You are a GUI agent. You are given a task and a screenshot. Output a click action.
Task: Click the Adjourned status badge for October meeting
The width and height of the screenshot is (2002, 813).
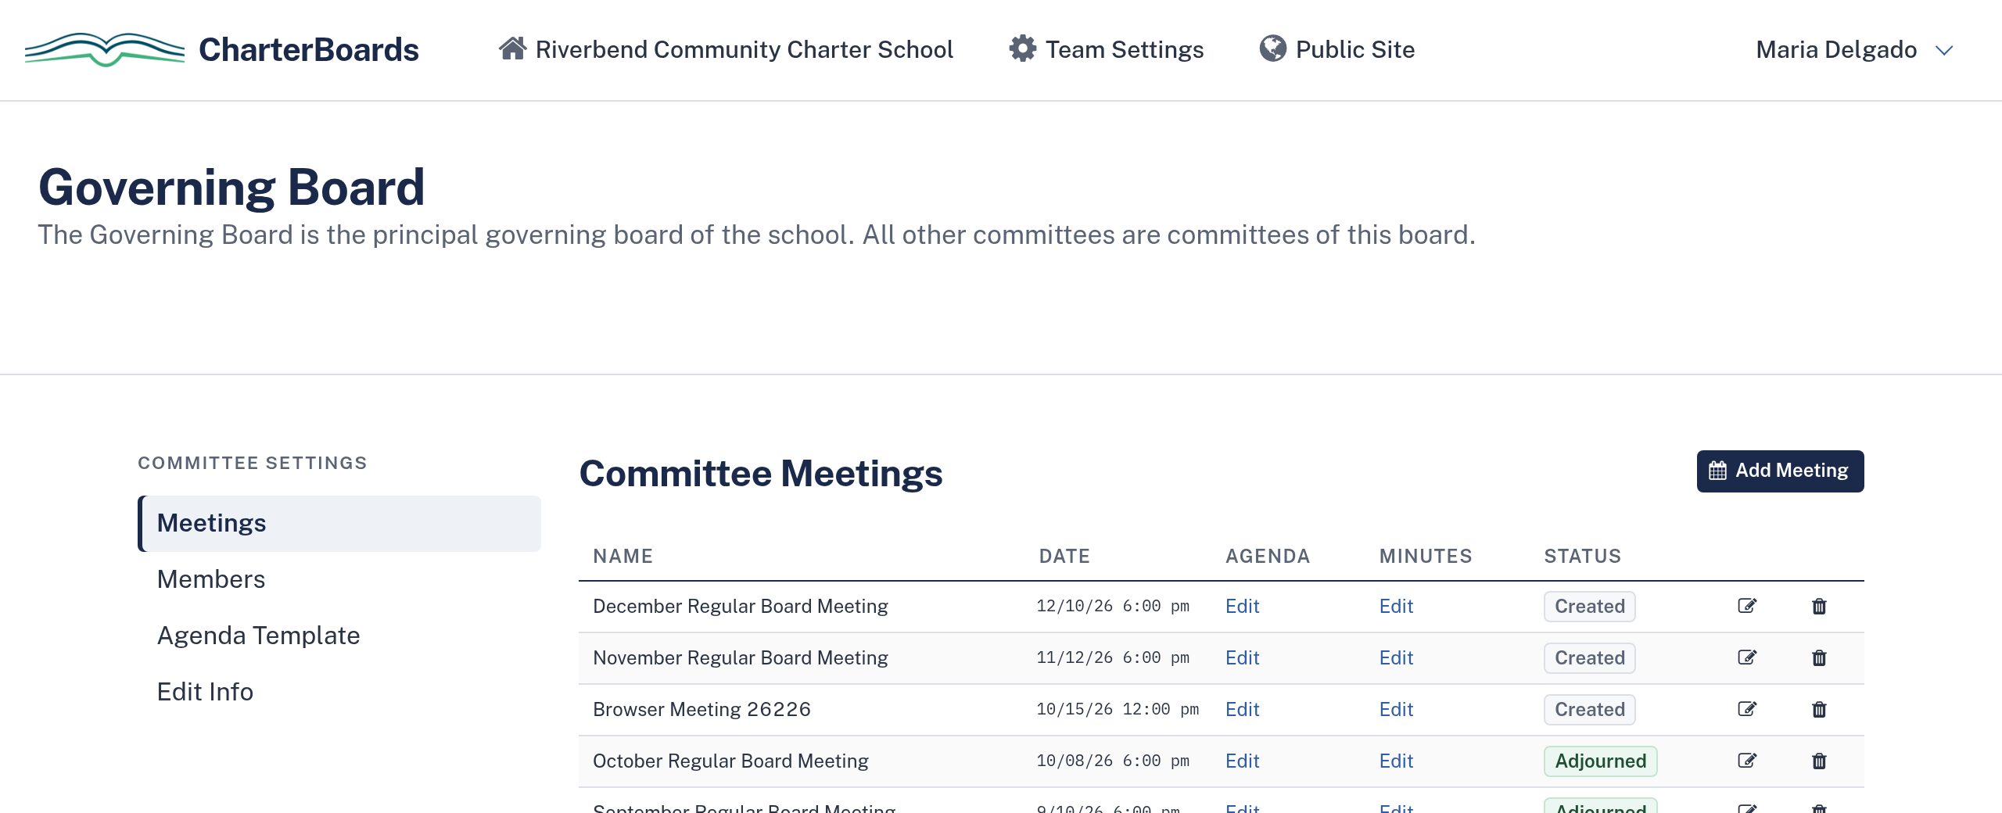click(1600, 761)
